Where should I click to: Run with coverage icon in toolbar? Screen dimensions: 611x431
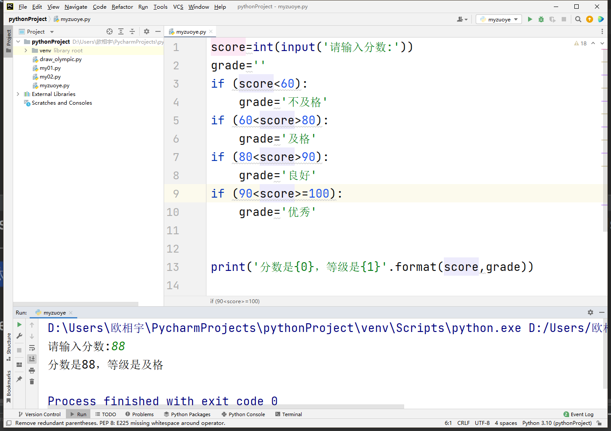coord(553,19)
